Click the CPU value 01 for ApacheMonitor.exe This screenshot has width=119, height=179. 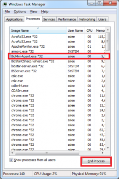[x=89, y=46]
